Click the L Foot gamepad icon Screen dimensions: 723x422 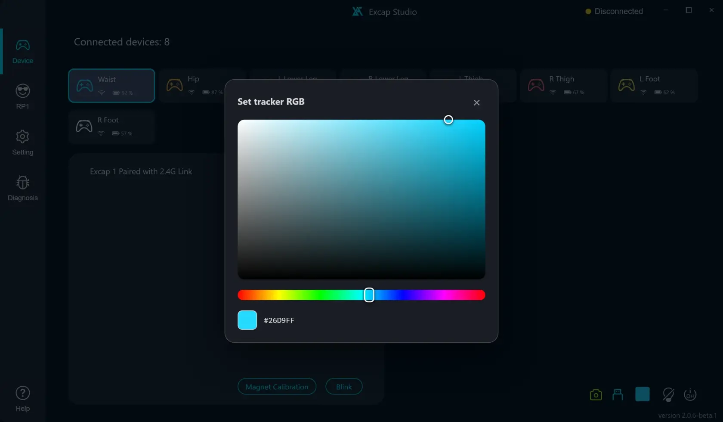[626, 85]
